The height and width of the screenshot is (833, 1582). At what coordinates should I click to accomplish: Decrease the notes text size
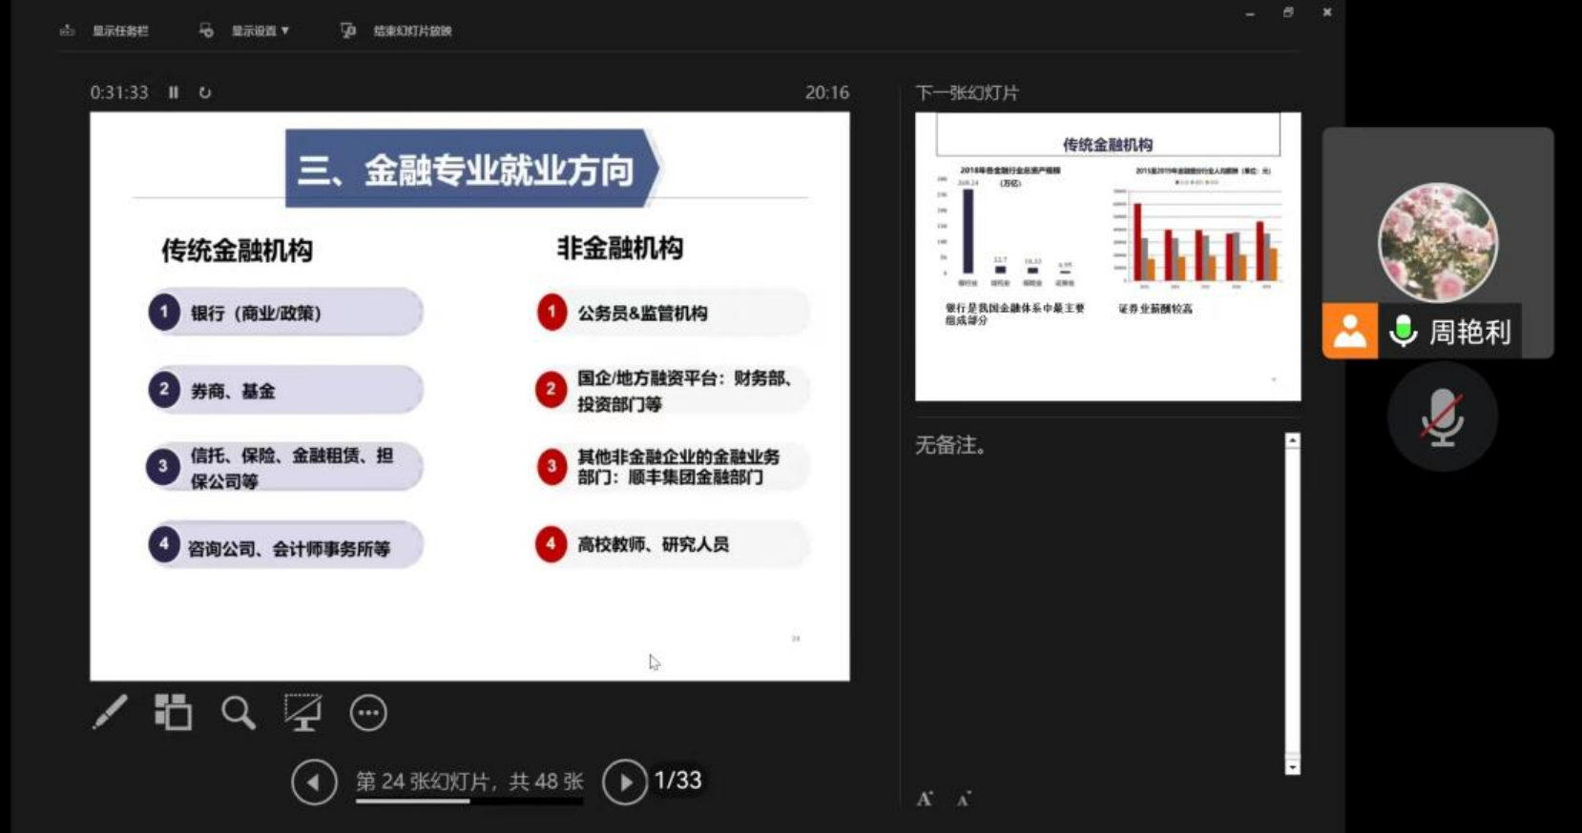point(964,799)
